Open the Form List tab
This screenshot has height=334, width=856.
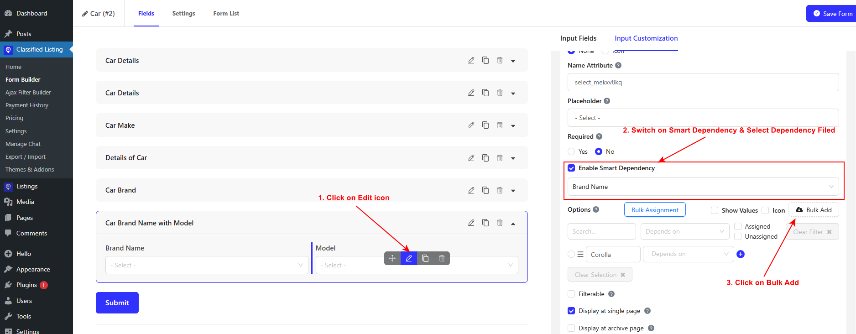coord(226,13)
